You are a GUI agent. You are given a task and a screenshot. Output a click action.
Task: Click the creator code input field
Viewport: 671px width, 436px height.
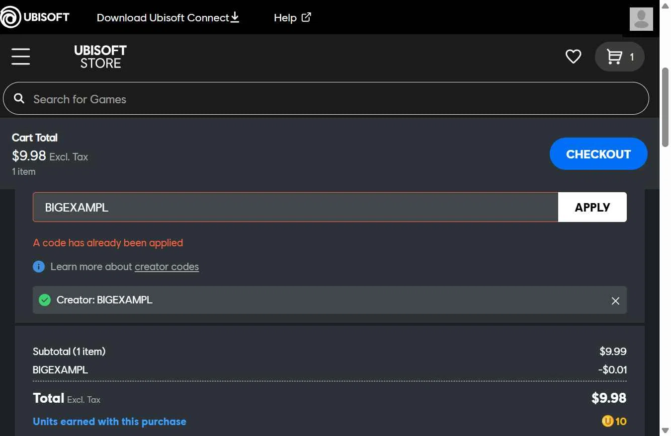(296, 207)
